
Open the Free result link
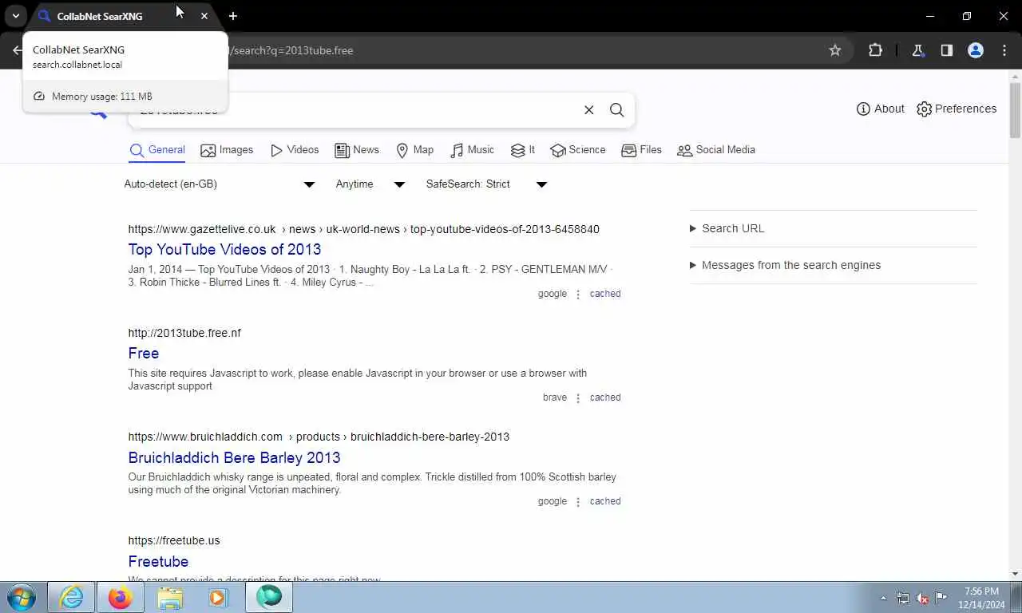(144, 354)
